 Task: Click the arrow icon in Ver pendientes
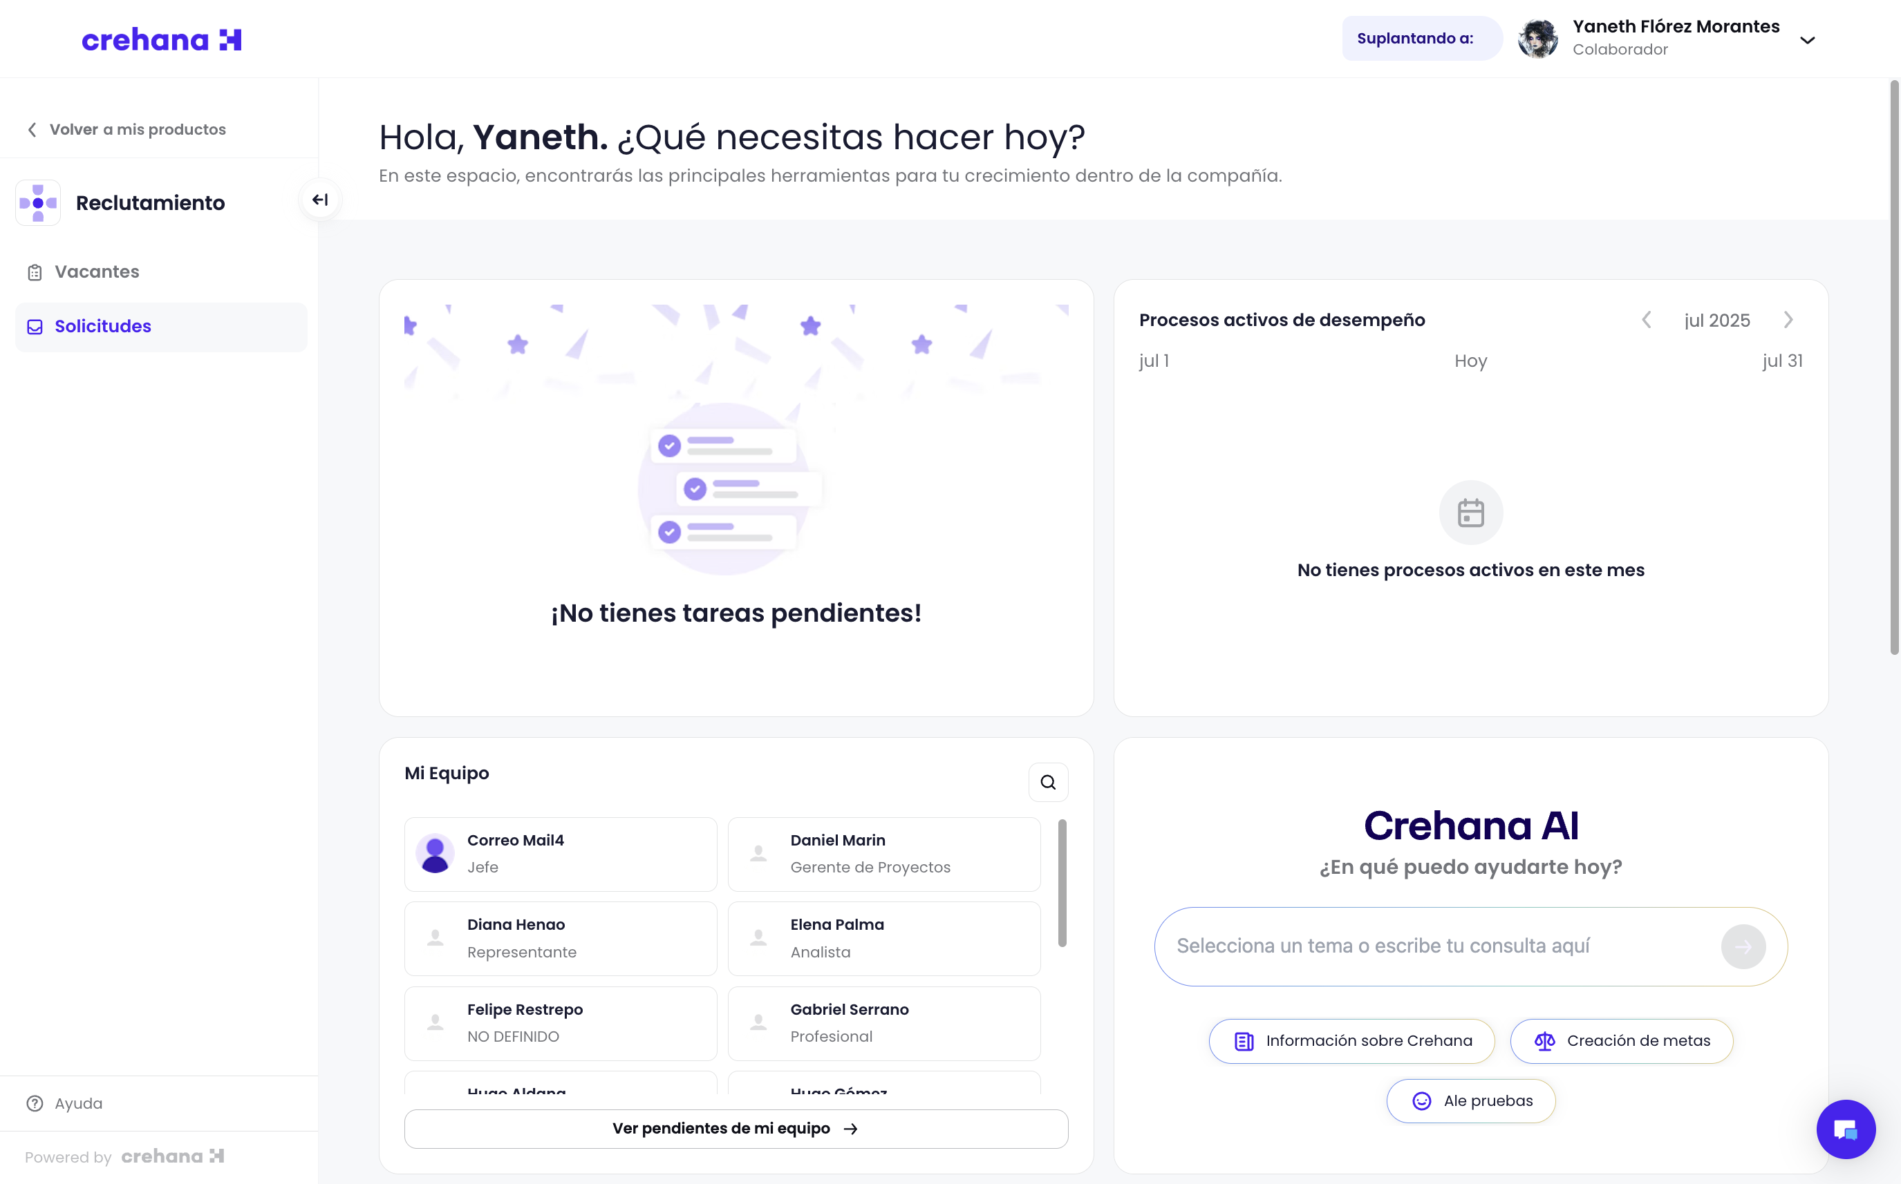[x=850, y=1129]
